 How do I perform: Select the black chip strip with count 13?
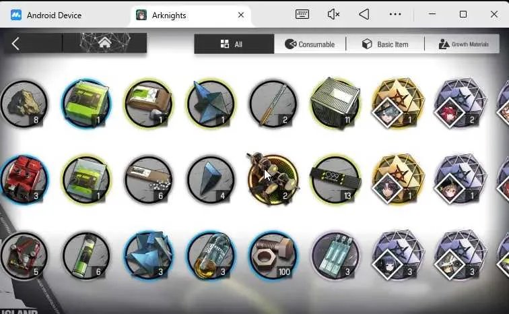pyautogui.click(x=336, y=180)
